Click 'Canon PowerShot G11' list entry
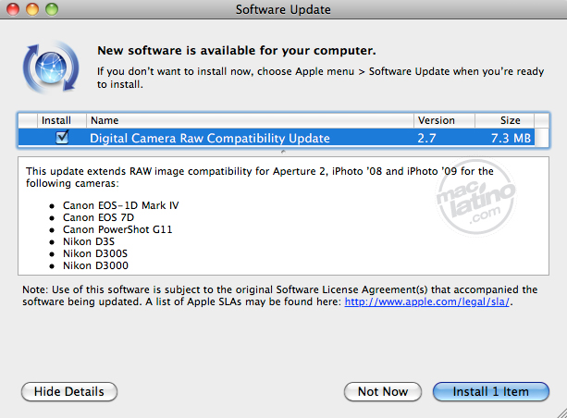Image resolution: width=567 pixels, height=418 pixels. 117,229
